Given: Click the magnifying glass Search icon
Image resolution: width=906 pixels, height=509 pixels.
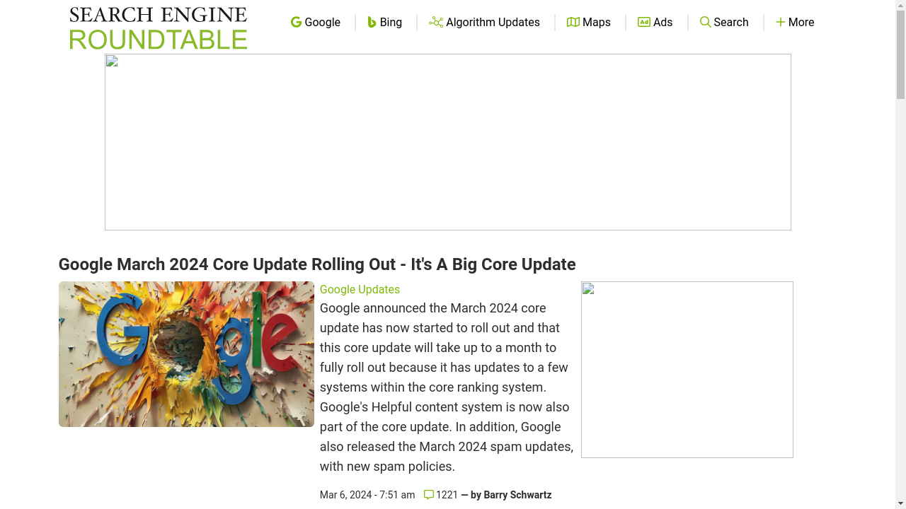Looking at the screenshot, I should (x=706, y=23).
